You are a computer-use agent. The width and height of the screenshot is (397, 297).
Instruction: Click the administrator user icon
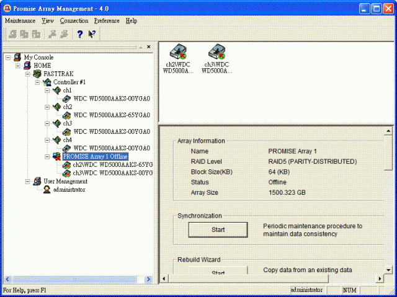point(47,190)
